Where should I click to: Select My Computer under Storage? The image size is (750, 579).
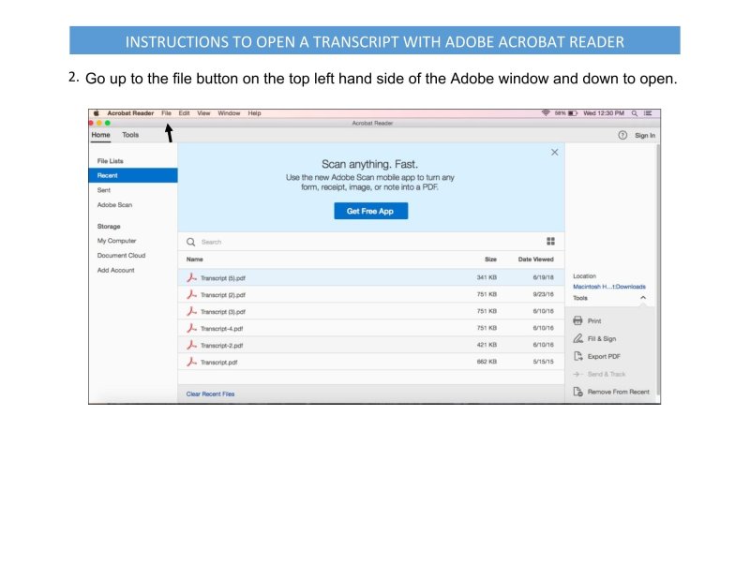[116, 241]
